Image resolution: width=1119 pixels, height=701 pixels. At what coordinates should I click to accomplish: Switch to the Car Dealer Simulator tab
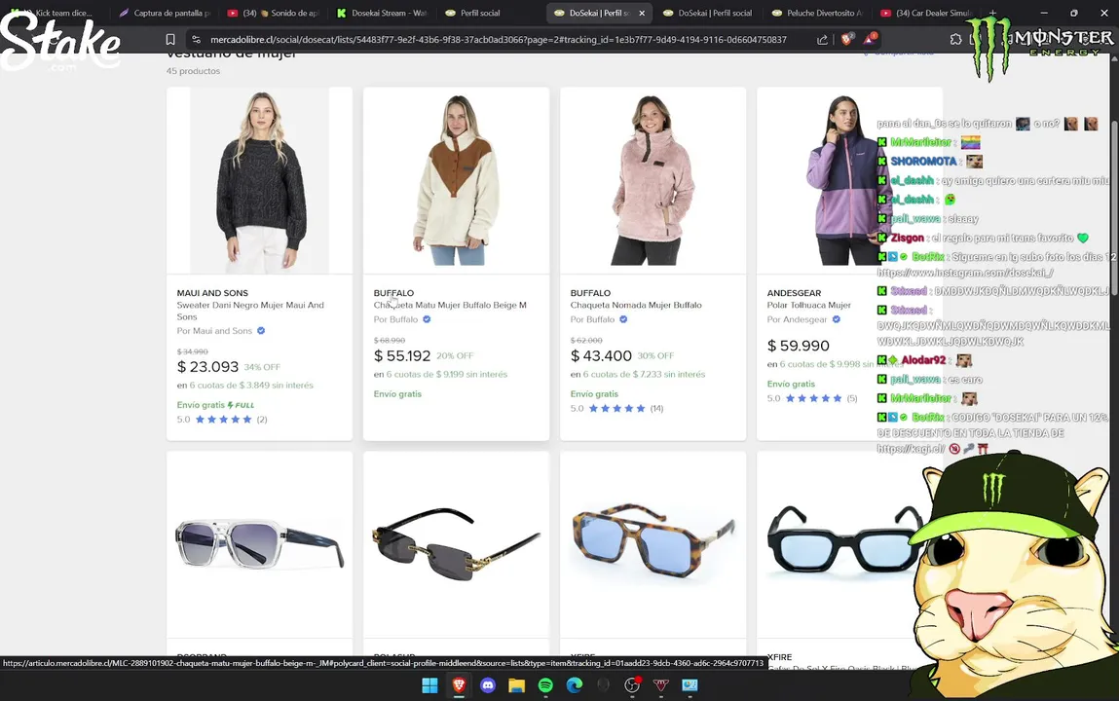point(926,13)
